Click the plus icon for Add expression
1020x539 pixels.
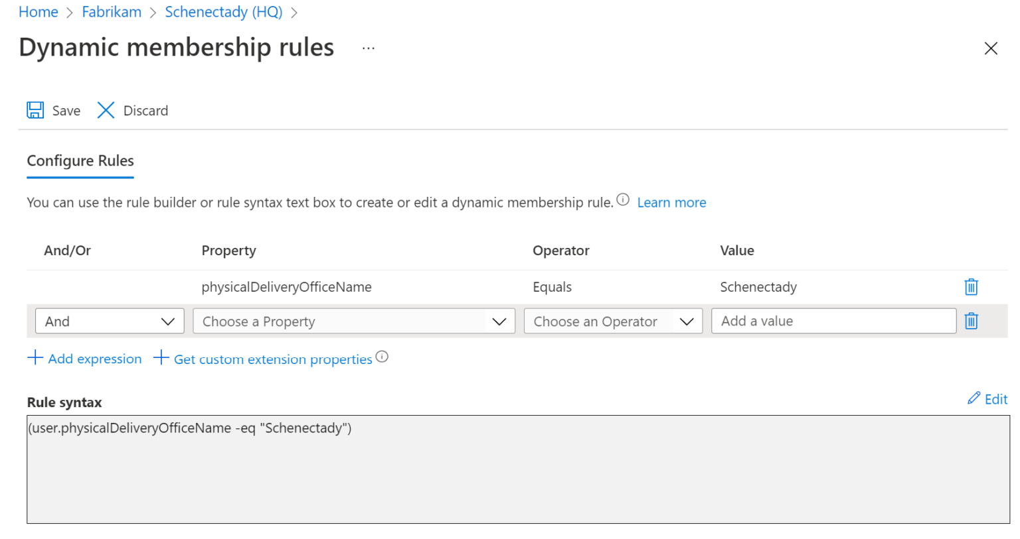[35, 358]
